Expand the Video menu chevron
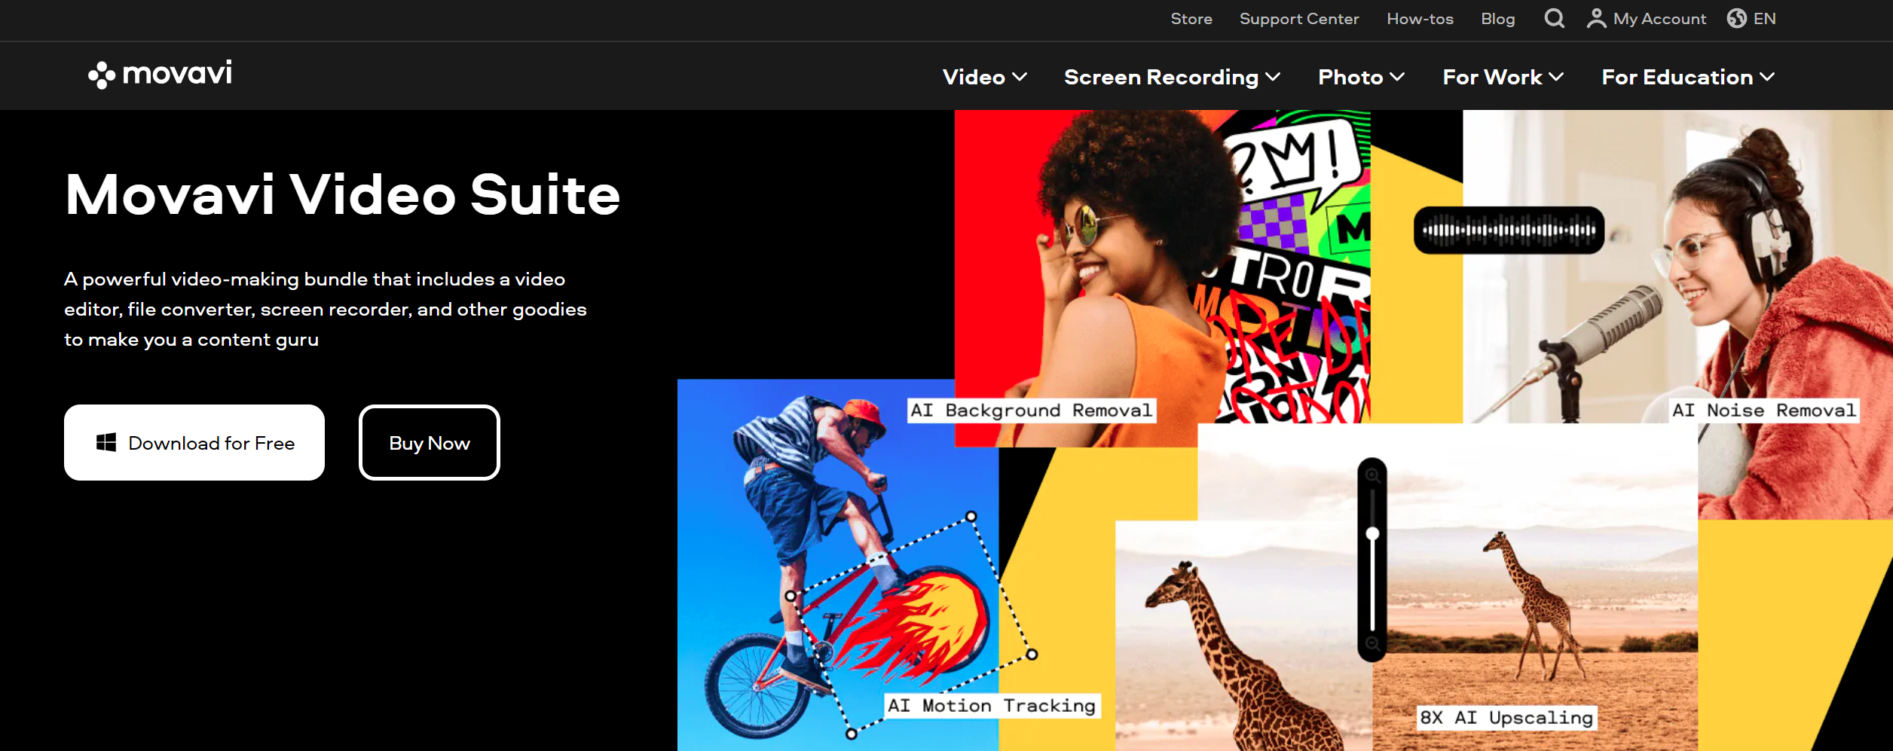 point(1020,77)
